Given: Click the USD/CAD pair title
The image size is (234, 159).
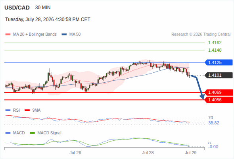Looking at the screenshot, I should 17,8.
